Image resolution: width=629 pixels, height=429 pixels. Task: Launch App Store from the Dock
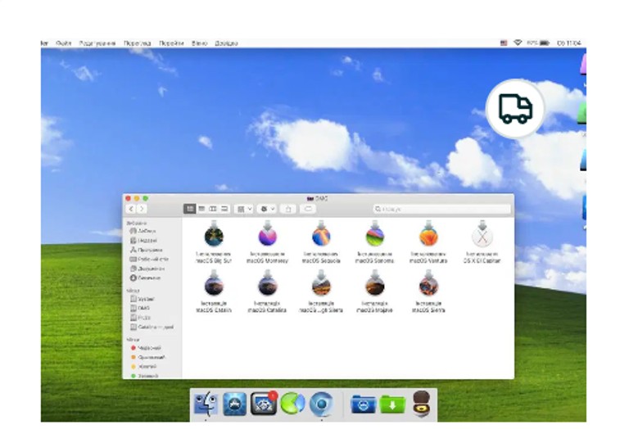pyautogui.click(x=235, y=404)
